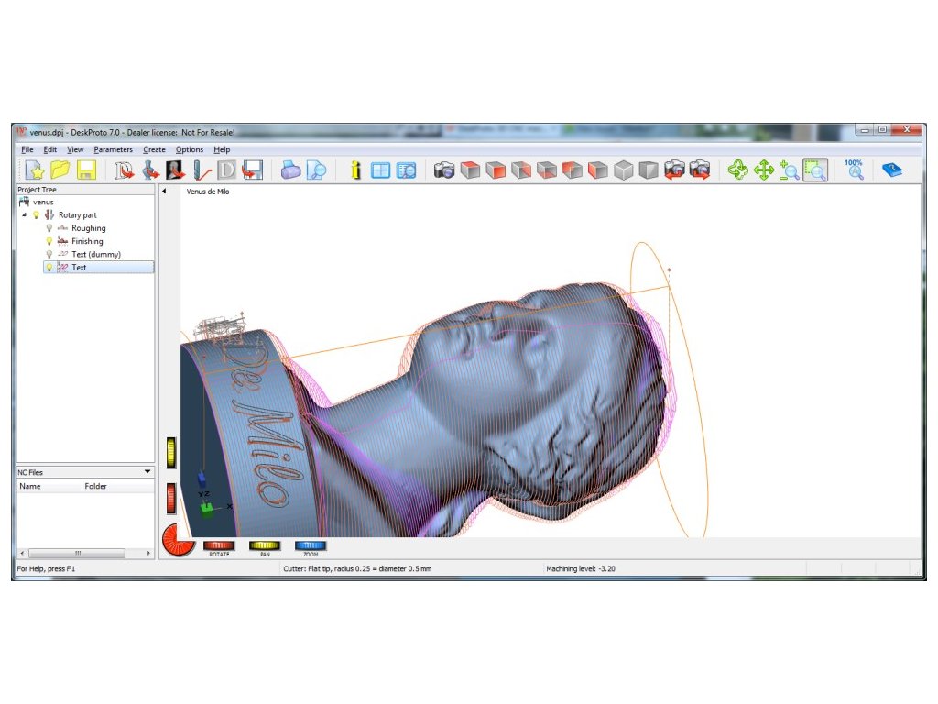This screenshot has width=938, height=704.
Task: Toggle the Roughing operation lightbulb
Action: [49, 228]
